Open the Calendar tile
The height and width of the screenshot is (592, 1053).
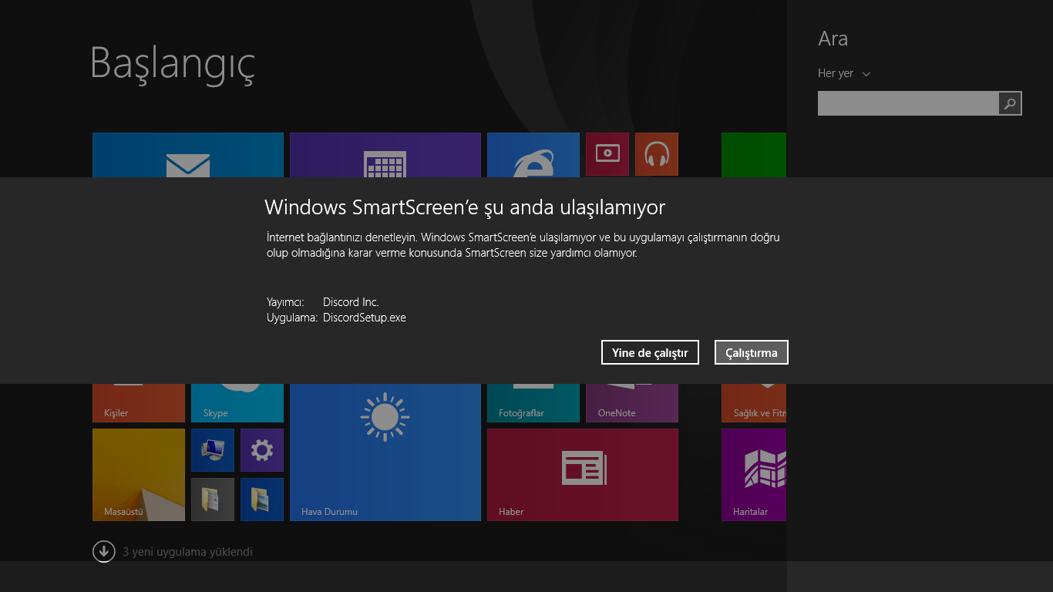click(385, 155)
